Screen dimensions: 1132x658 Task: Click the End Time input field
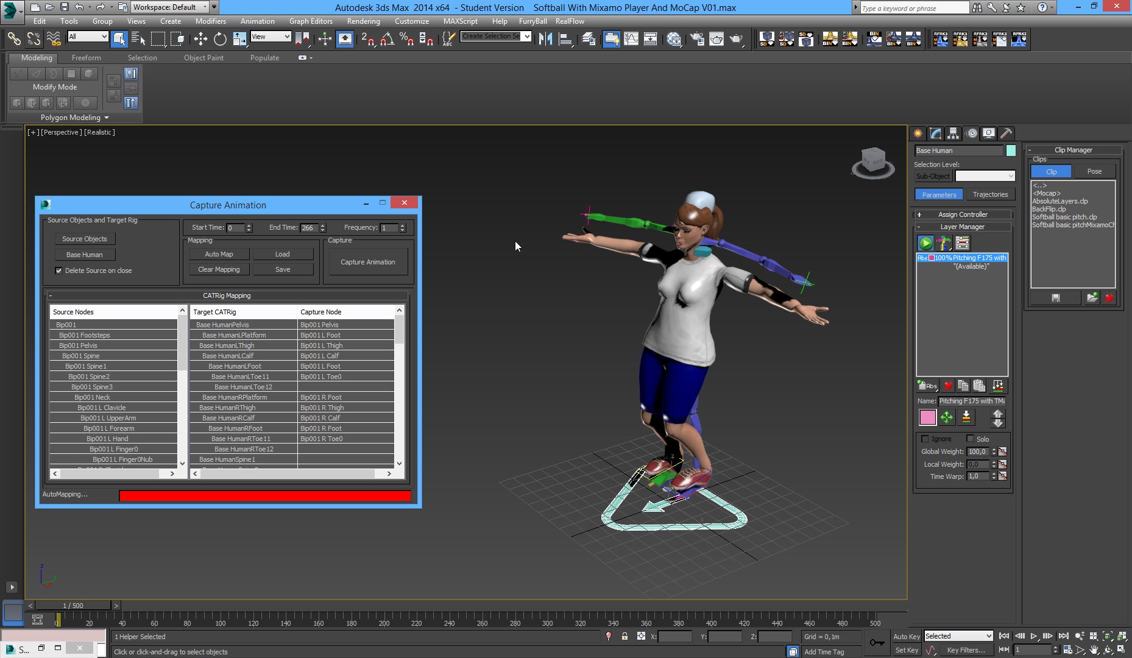tap(309, 228)
